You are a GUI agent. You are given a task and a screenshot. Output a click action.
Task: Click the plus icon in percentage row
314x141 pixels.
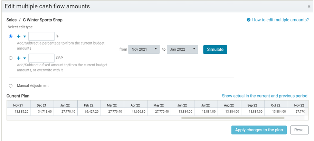(x=19, y=36)
